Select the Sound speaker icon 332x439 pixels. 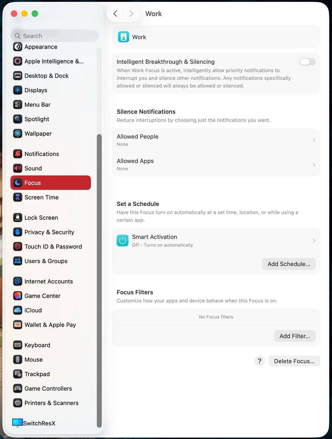17,168
